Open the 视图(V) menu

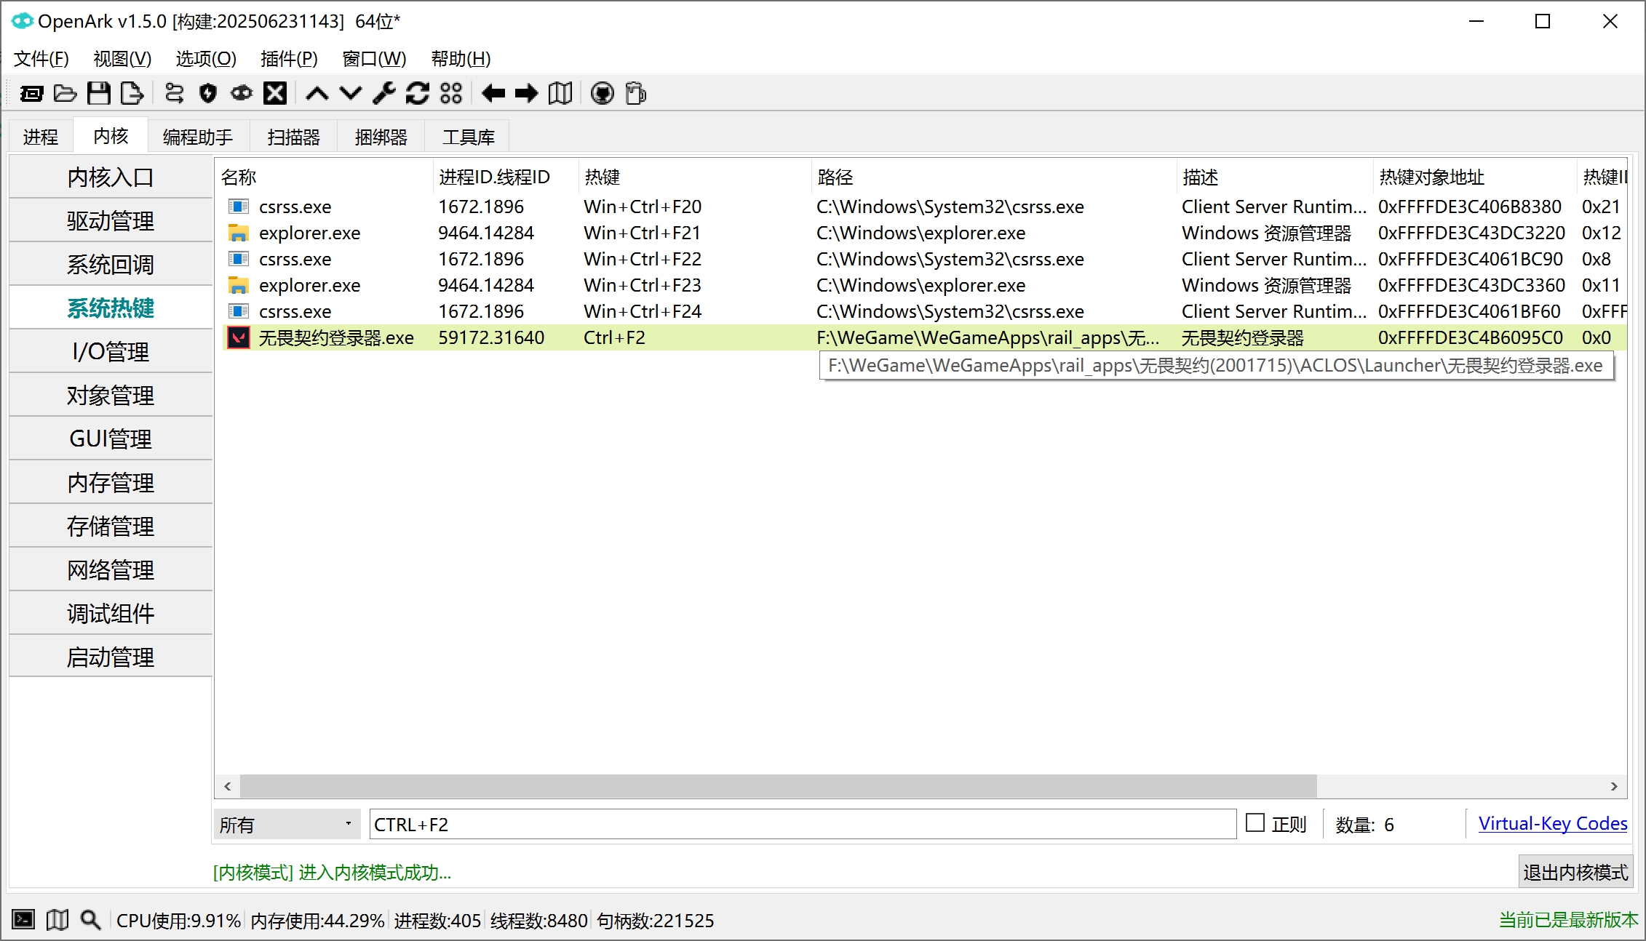[122, 58]
